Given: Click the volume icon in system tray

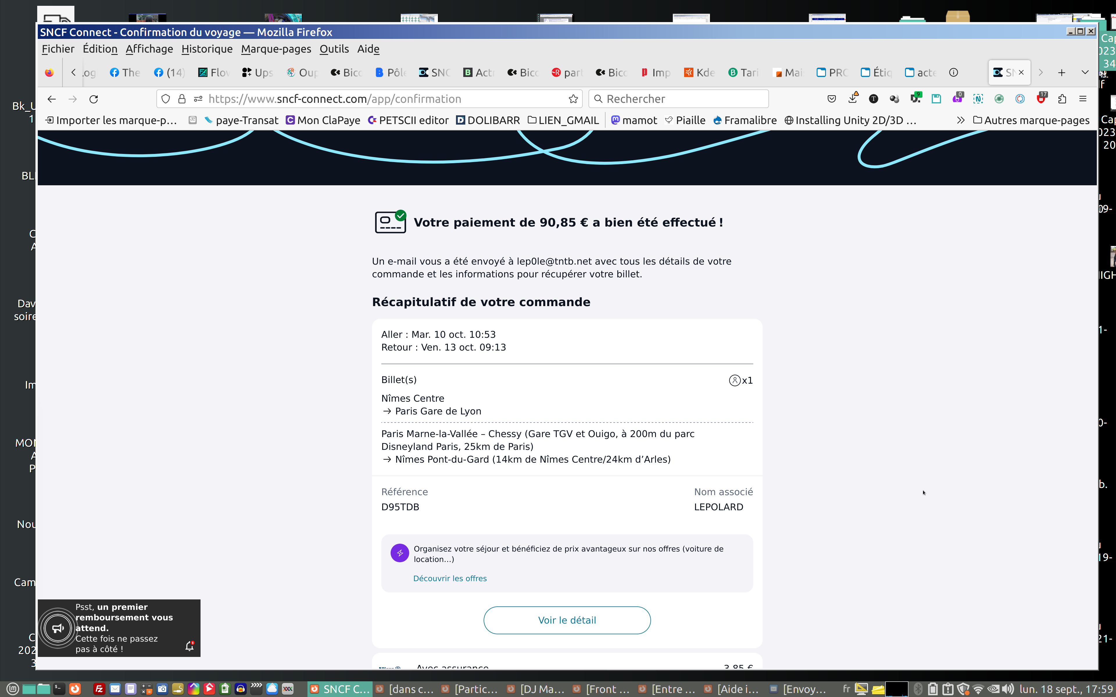Looking at the screenshot, I should 1008,689.
